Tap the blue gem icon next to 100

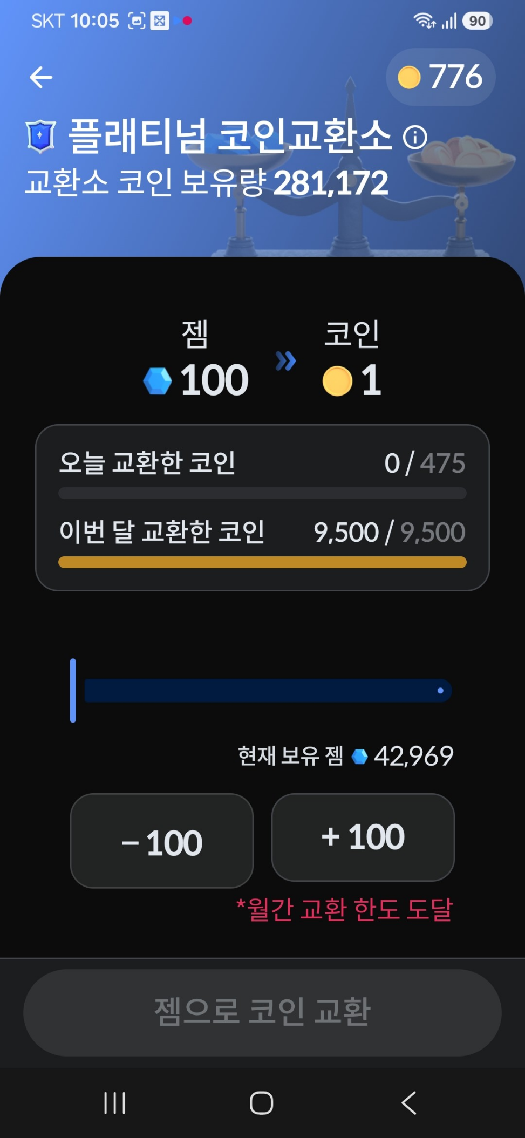tap(158, 381)
